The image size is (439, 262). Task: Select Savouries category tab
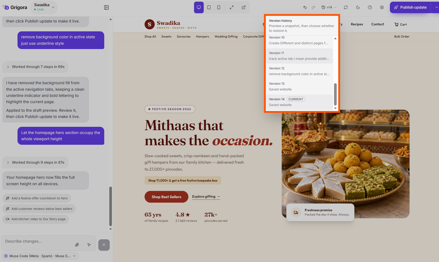pyautogui.click(x=184, y=37)
